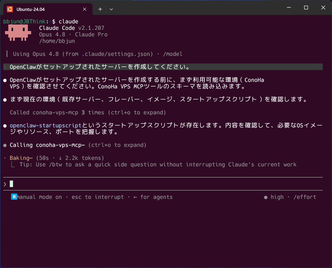This screenshot has height=268, width=332.
Task: Click the 'Opus 4.8 · Claude Pro' line
Action: (x=73, y=35)
